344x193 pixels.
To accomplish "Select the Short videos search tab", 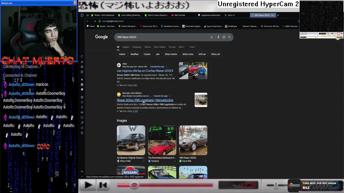I will (x=160, y=47).
